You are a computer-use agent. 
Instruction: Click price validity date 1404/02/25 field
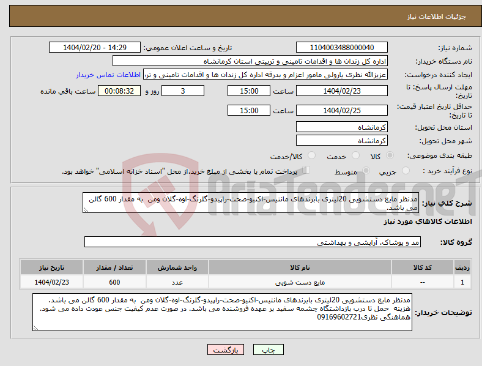[341, 110]
